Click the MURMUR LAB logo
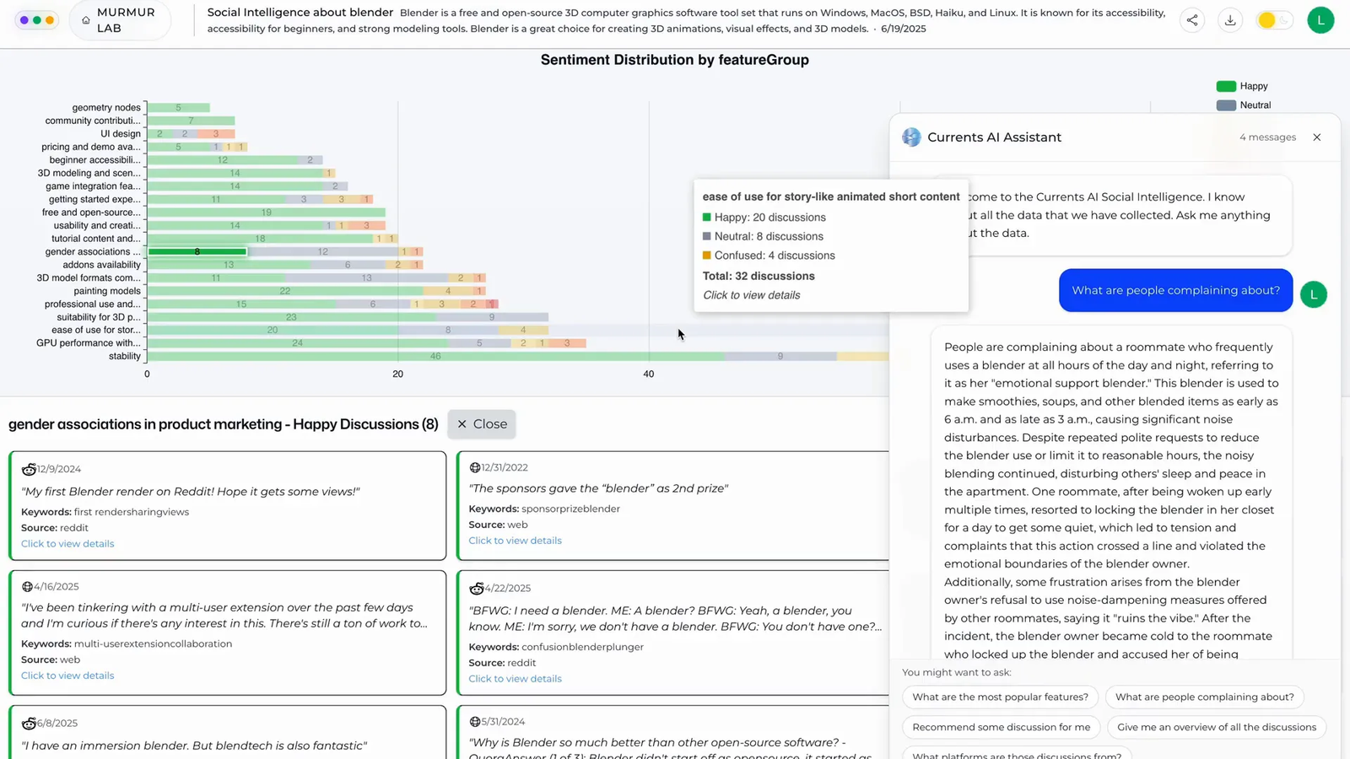This screenshot has width=1350, height=759. pos(121,19)
